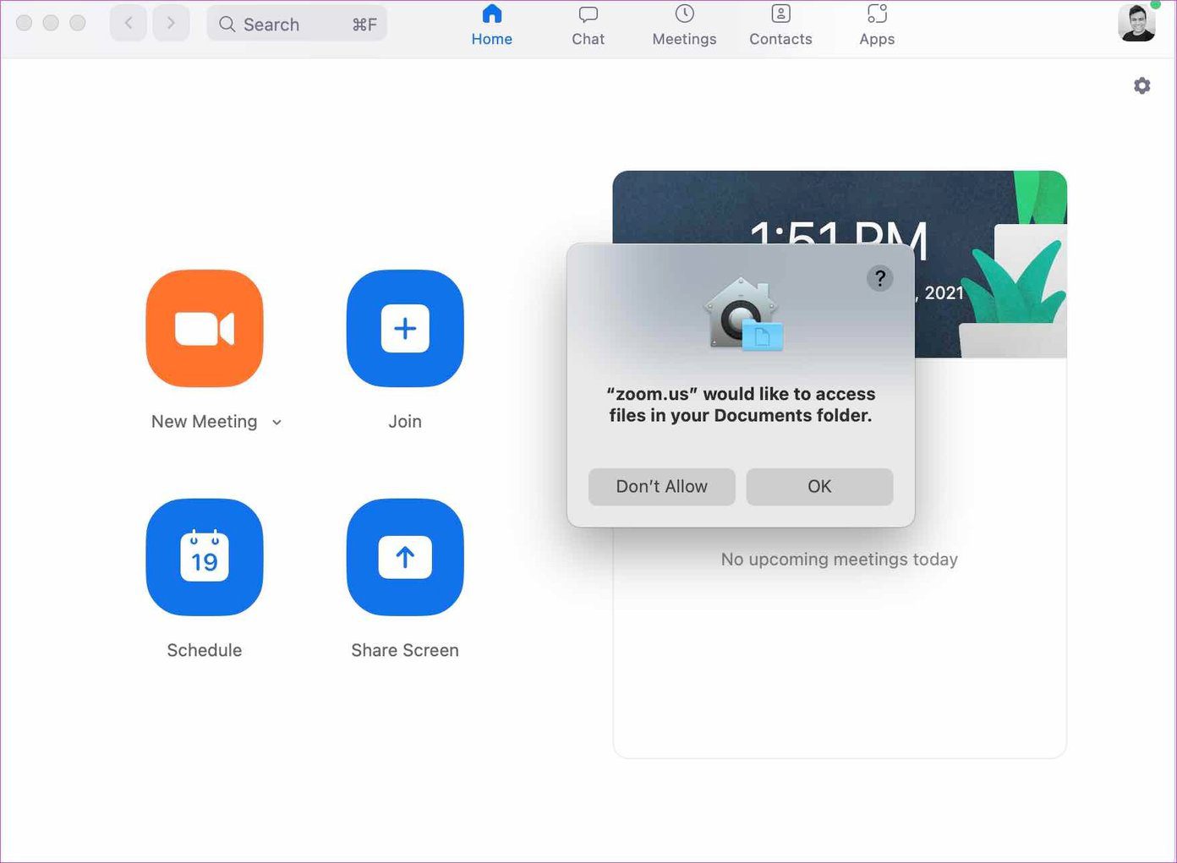Click the Share Screen arrow icon
Image resolution: width=1177 pixels, height=863 pixels.
[x=405, y=557]
